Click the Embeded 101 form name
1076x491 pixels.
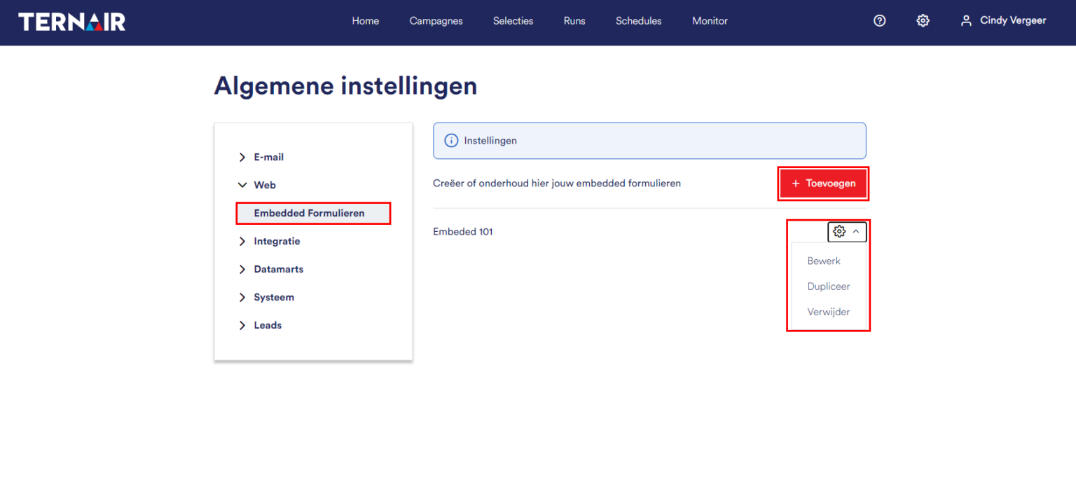pyautogui.click(x=463, y=232)
